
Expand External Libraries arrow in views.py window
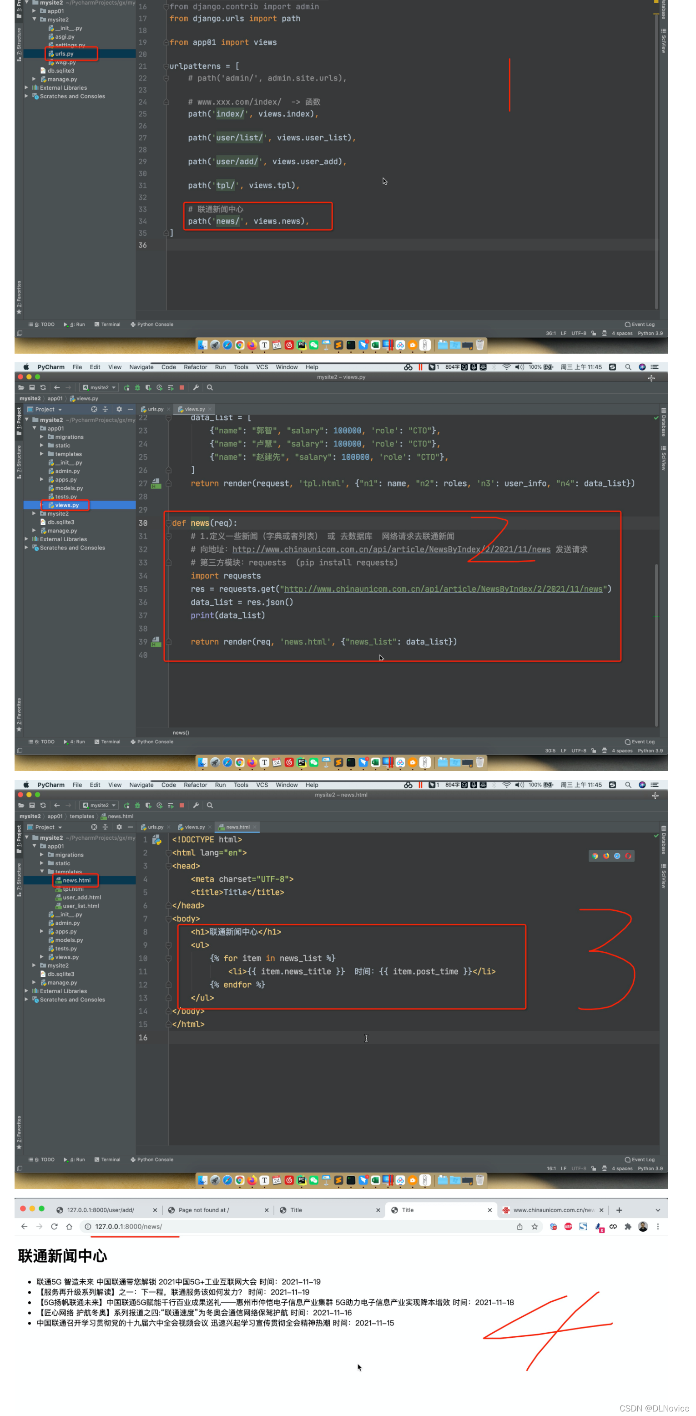(26, 539)
